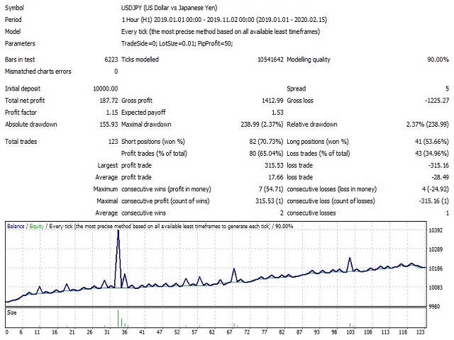454x340 pixels.
Task: Click the Period date range text
Action: pos(224,20)
